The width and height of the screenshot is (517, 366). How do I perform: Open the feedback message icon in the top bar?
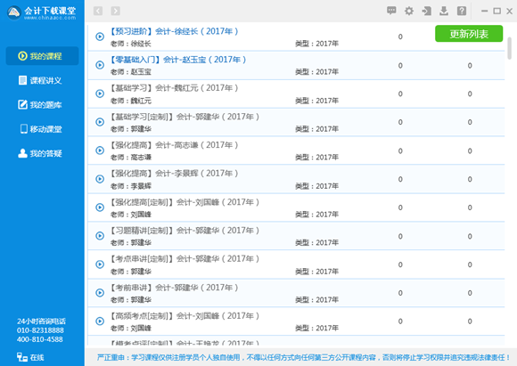[x=391, y=11]
